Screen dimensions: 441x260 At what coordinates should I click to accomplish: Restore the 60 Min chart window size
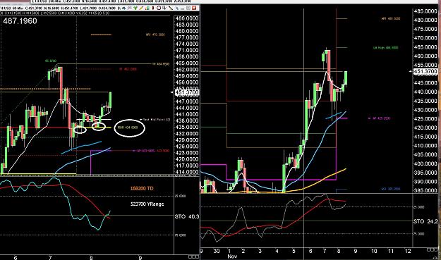[x=188, y=8]
